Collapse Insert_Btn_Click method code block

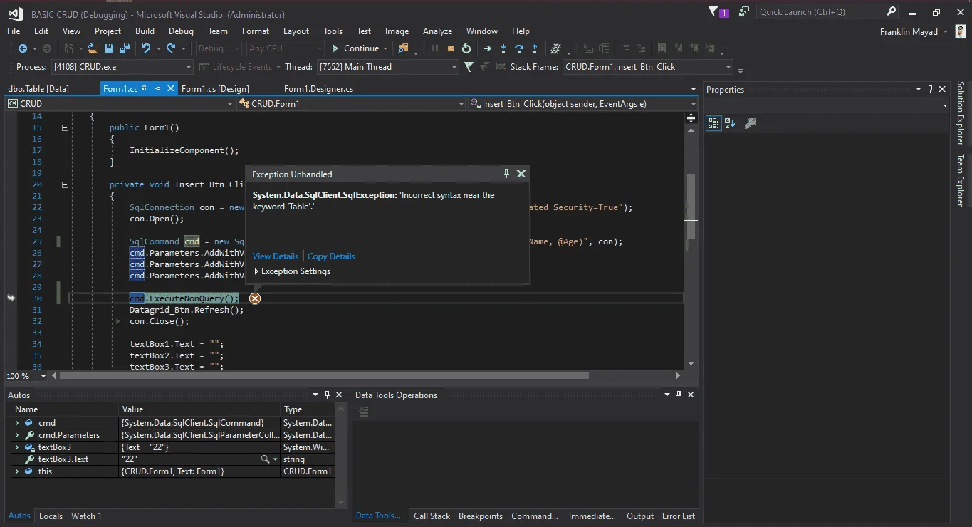(x=65, y=184)
